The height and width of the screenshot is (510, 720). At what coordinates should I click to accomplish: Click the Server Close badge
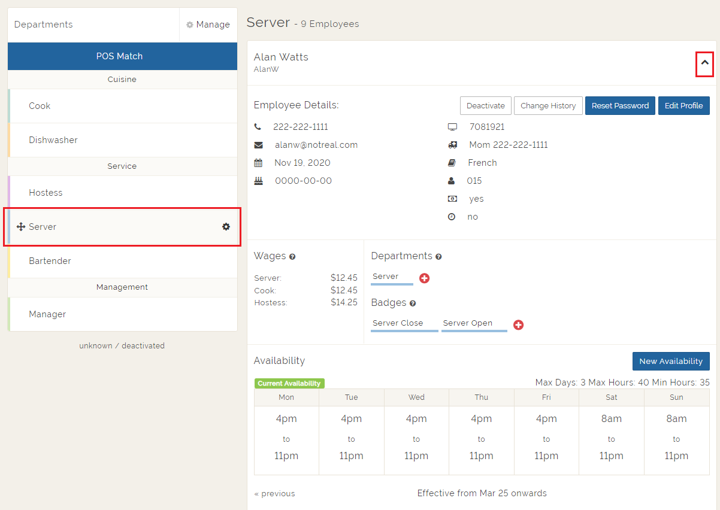coord(398,323)
